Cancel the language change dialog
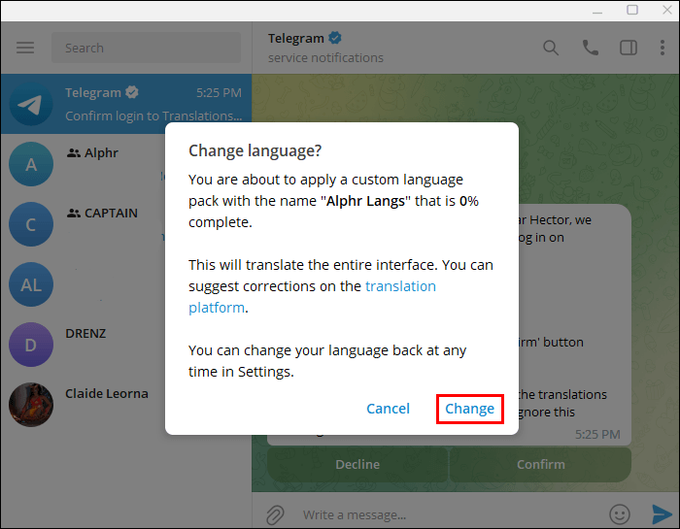This screenshot has width=680, height=529. [x=388, y=409]
